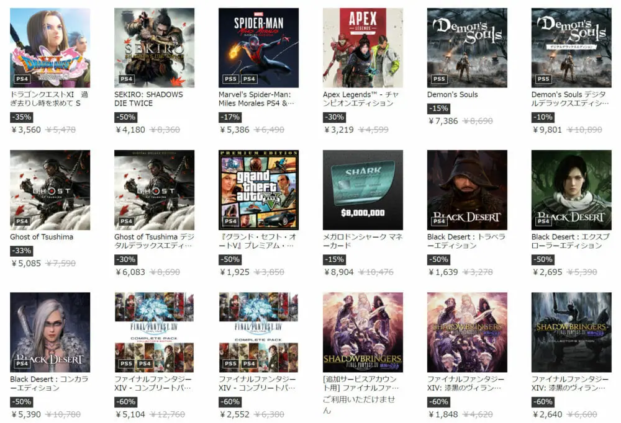This screenshot has width=621, height=423.
Task: Click the Black Desert: コンカラーエディション title
Action: point(49,383)
